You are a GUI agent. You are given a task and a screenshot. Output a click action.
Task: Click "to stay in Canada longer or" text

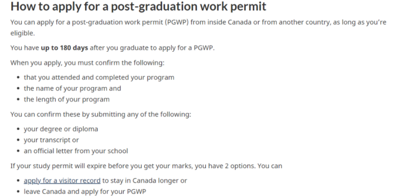click(x=144, y=181)
